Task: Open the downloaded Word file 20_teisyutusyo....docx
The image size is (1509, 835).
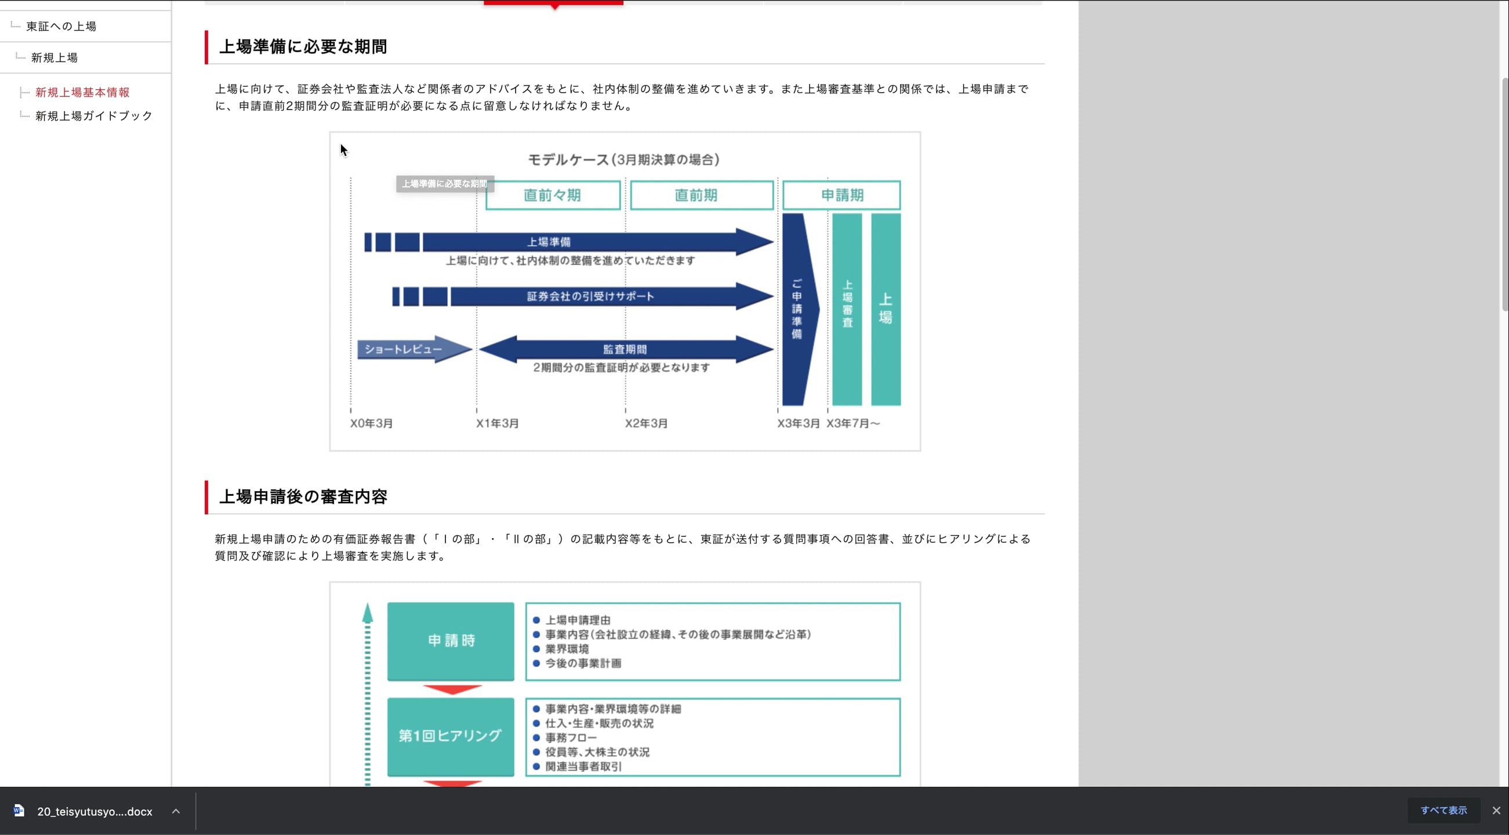Action: (94, 812)
